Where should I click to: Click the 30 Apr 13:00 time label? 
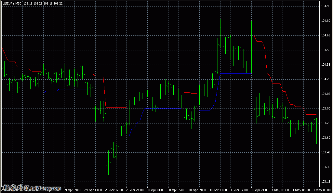[x=218, y=190]
